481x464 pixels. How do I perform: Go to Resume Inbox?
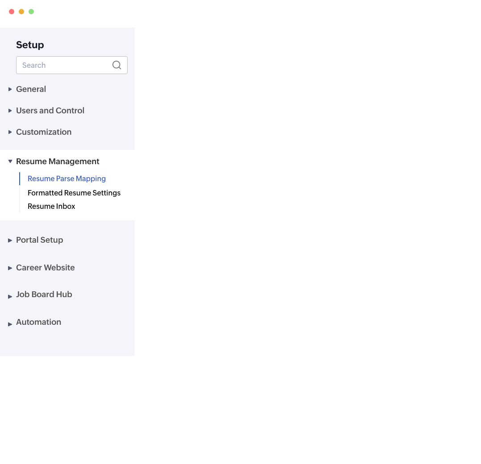click(x=51, y=206)
